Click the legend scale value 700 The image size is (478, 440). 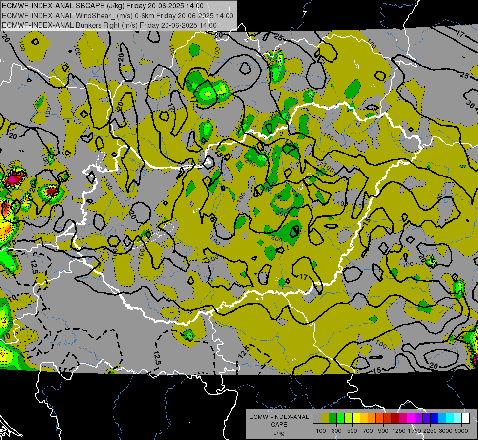click(368, 431)
